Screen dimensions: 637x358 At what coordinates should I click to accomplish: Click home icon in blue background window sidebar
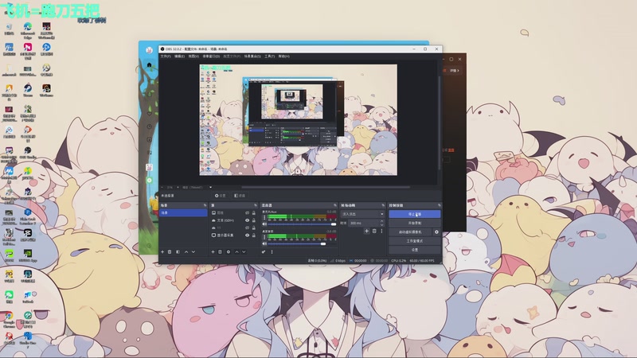coord(149,65)
